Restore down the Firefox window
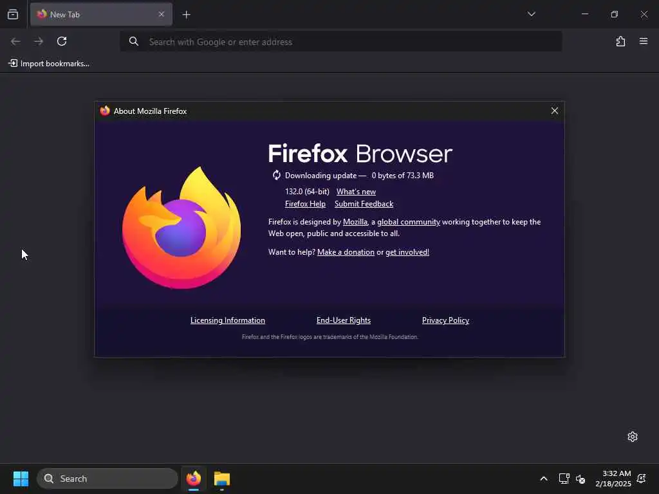This screenshot has height=494, width=659. pyautogui.click(x=614, y=14)
